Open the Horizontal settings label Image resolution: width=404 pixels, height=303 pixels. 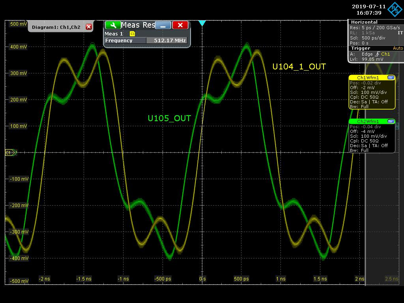[x=364, y=22]
